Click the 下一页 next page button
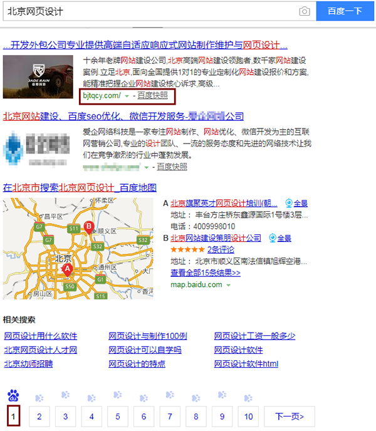Screen dimensions: 376x431 pyautogui.click(x=288, y=417)
